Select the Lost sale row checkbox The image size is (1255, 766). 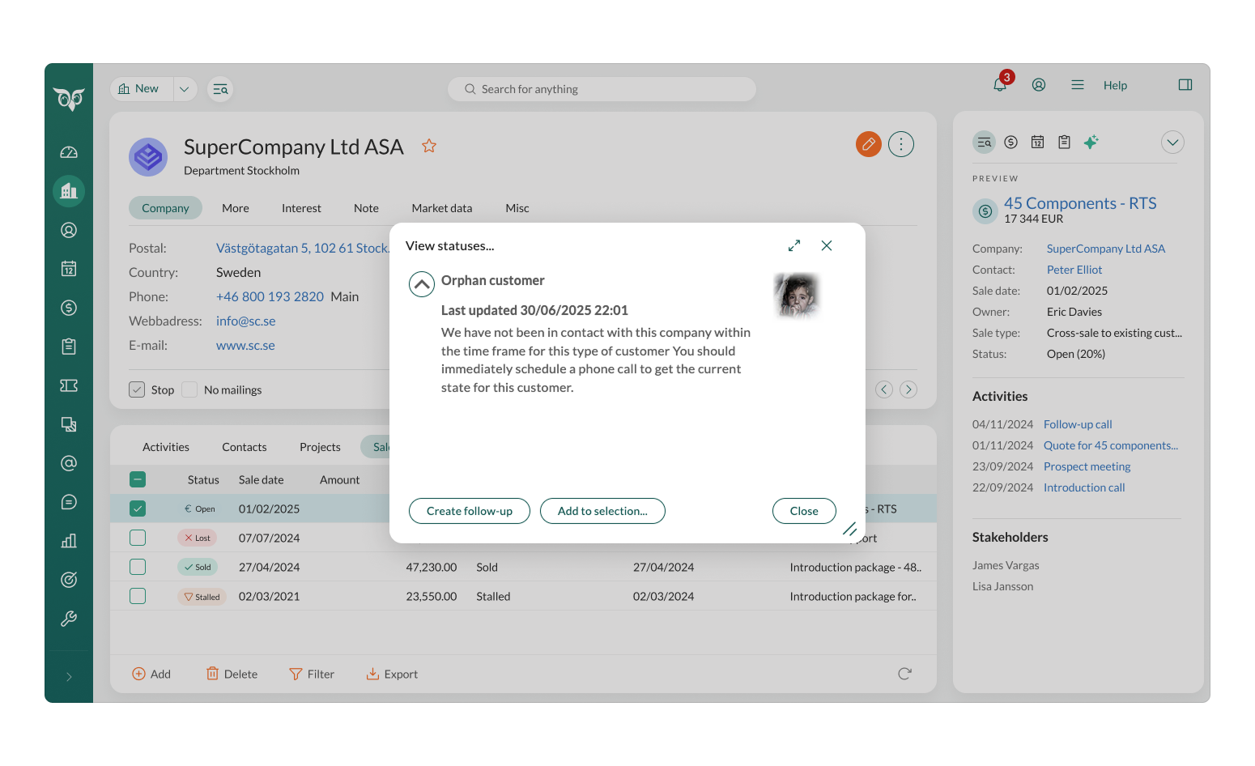pyautogui.click(x=138, y=538)
